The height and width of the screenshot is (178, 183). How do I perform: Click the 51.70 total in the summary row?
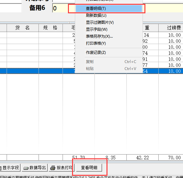(79, 157)
